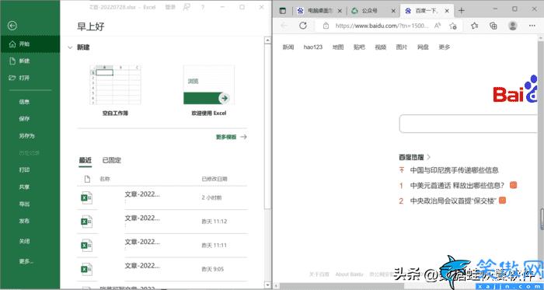Open the Baidu 地图 link
Image resolution: width=544 pixels, height=290 pixels.
click(x=338, y=47)
